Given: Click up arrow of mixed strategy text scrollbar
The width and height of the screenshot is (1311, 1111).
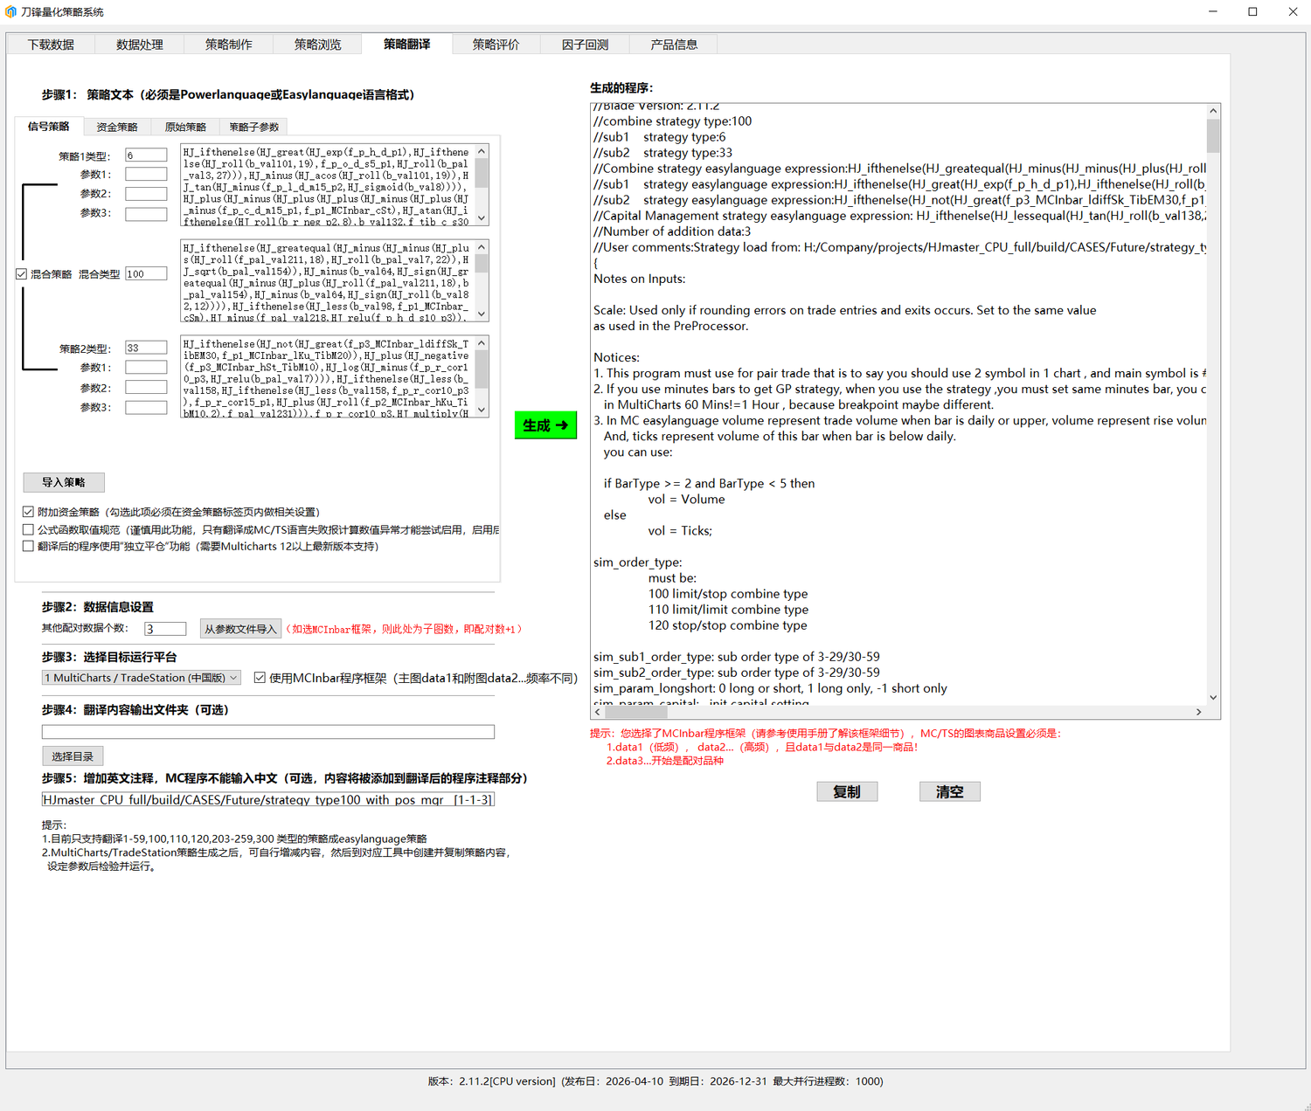Looking at the screenshot, I should pyautogui.click(x=482, y=247).
